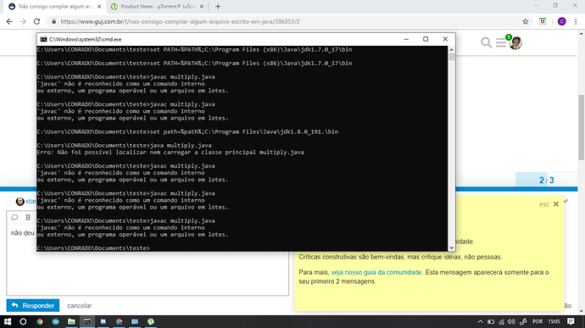Reload the page using the refresh icon
This screenshot has width=585, height=328.
[x=36, y=22]
